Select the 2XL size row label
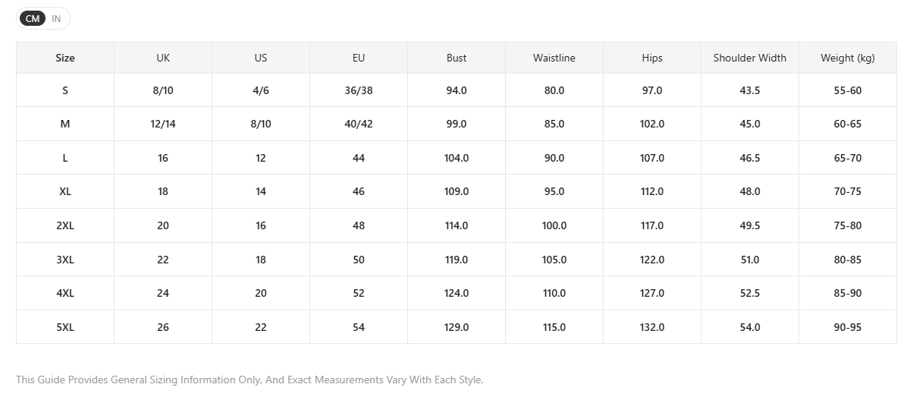 point(65,225)
